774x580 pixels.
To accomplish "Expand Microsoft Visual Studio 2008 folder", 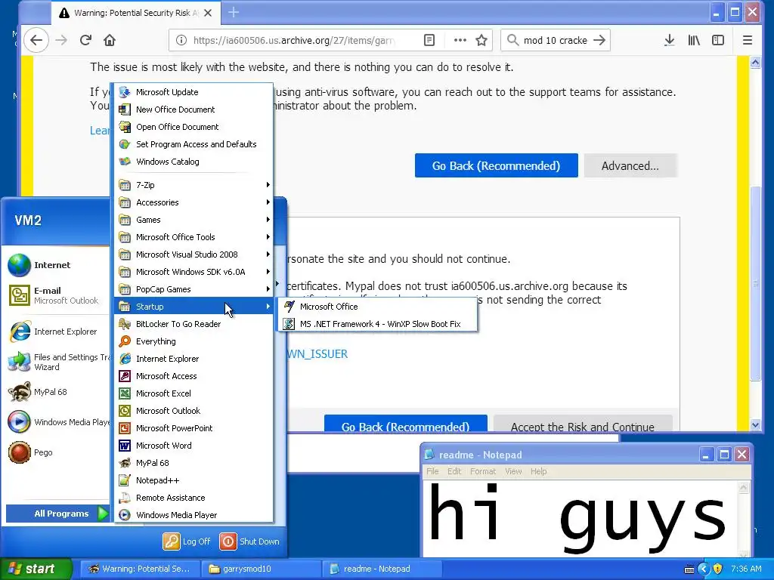I will tap(193, 255).
